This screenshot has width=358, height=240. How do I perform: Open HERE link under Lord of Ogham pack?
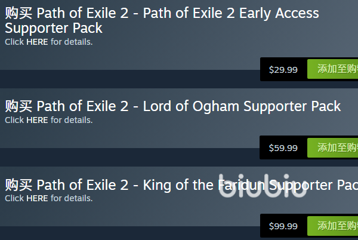coord(37,120)
